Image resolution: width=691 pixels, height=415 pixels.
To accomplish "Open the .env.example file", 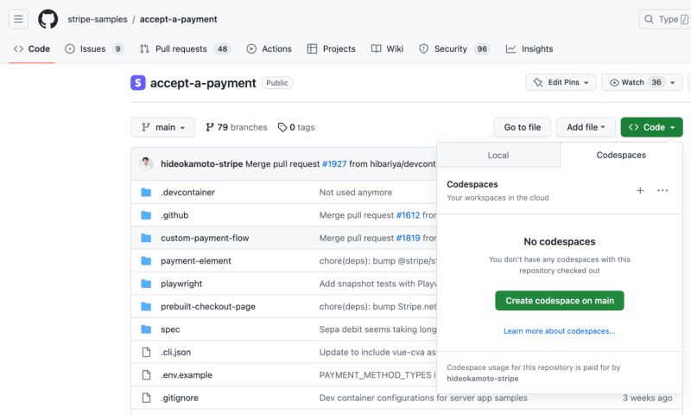I will coord(187,375).
